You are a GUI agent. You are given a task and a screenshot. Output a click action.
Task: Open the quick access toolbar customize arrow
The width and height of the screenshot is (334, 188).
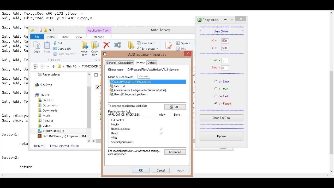pyautogui.click(x=50, y=30)
